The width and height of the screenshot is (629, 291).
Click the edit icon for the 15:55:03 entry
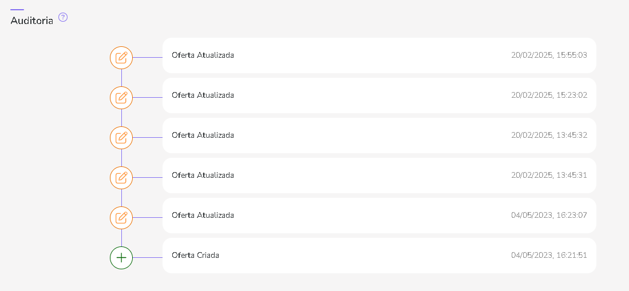[121, 58]
